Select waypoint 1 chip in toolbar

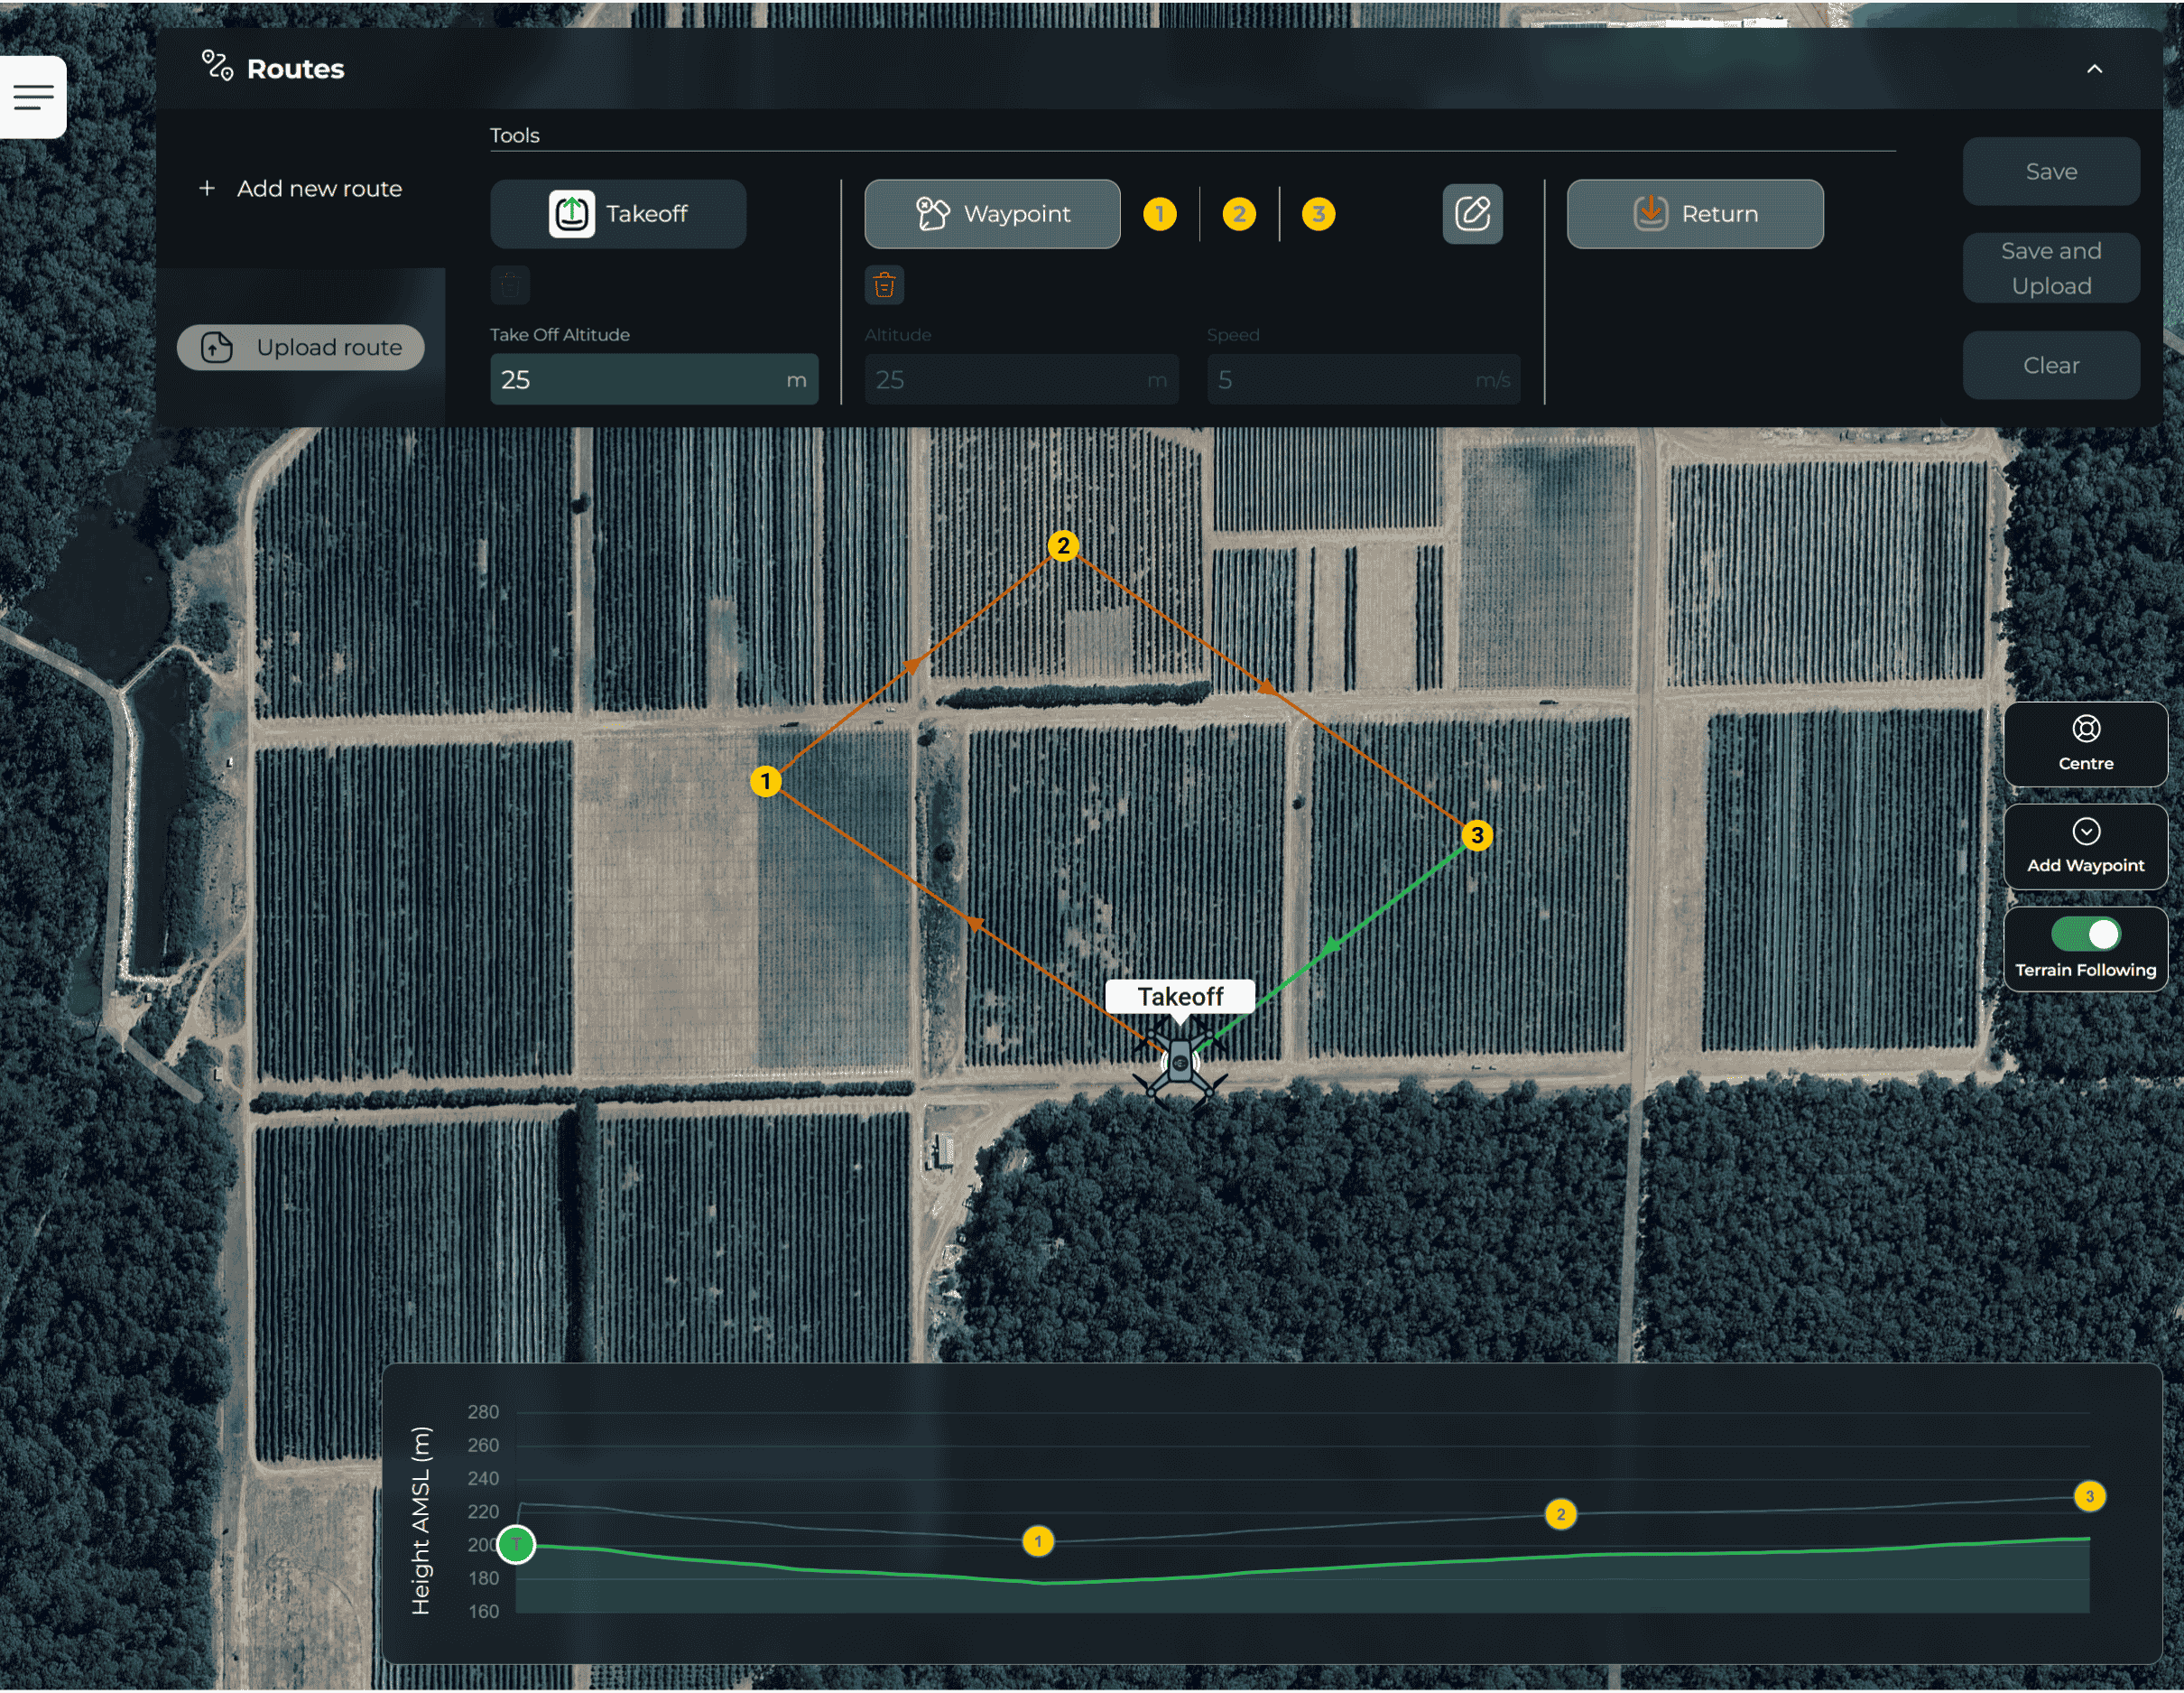coord(1160,214)
